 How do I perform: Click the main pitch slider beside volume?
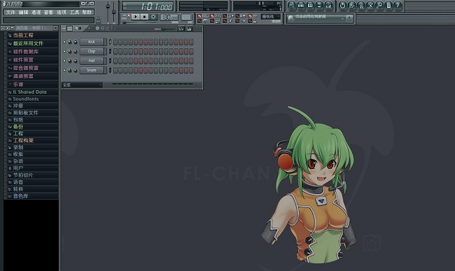pyautogui.click(x=113, y=12)
